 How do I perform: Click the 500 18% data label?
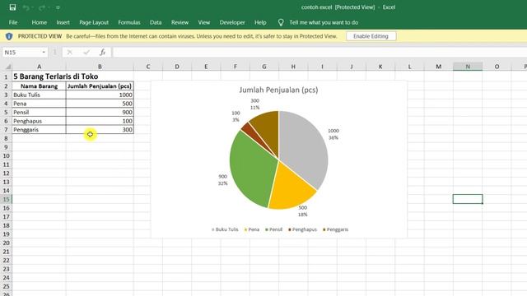point(302,211)
